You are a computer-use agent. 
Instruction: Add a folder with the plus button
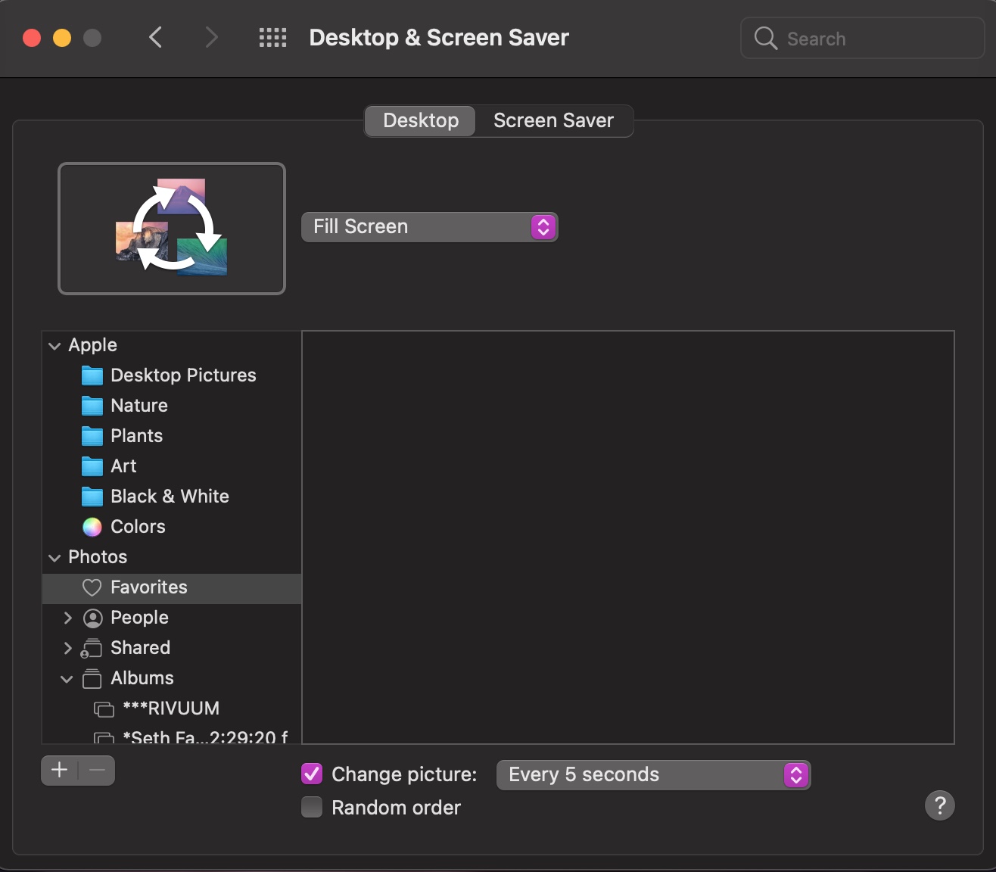coord(60,771)
